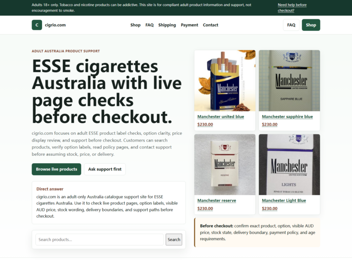The width and height of the screenshot is (352, 264).
Task: Open the cigrio.com site name link
Action: coord(55,25)
